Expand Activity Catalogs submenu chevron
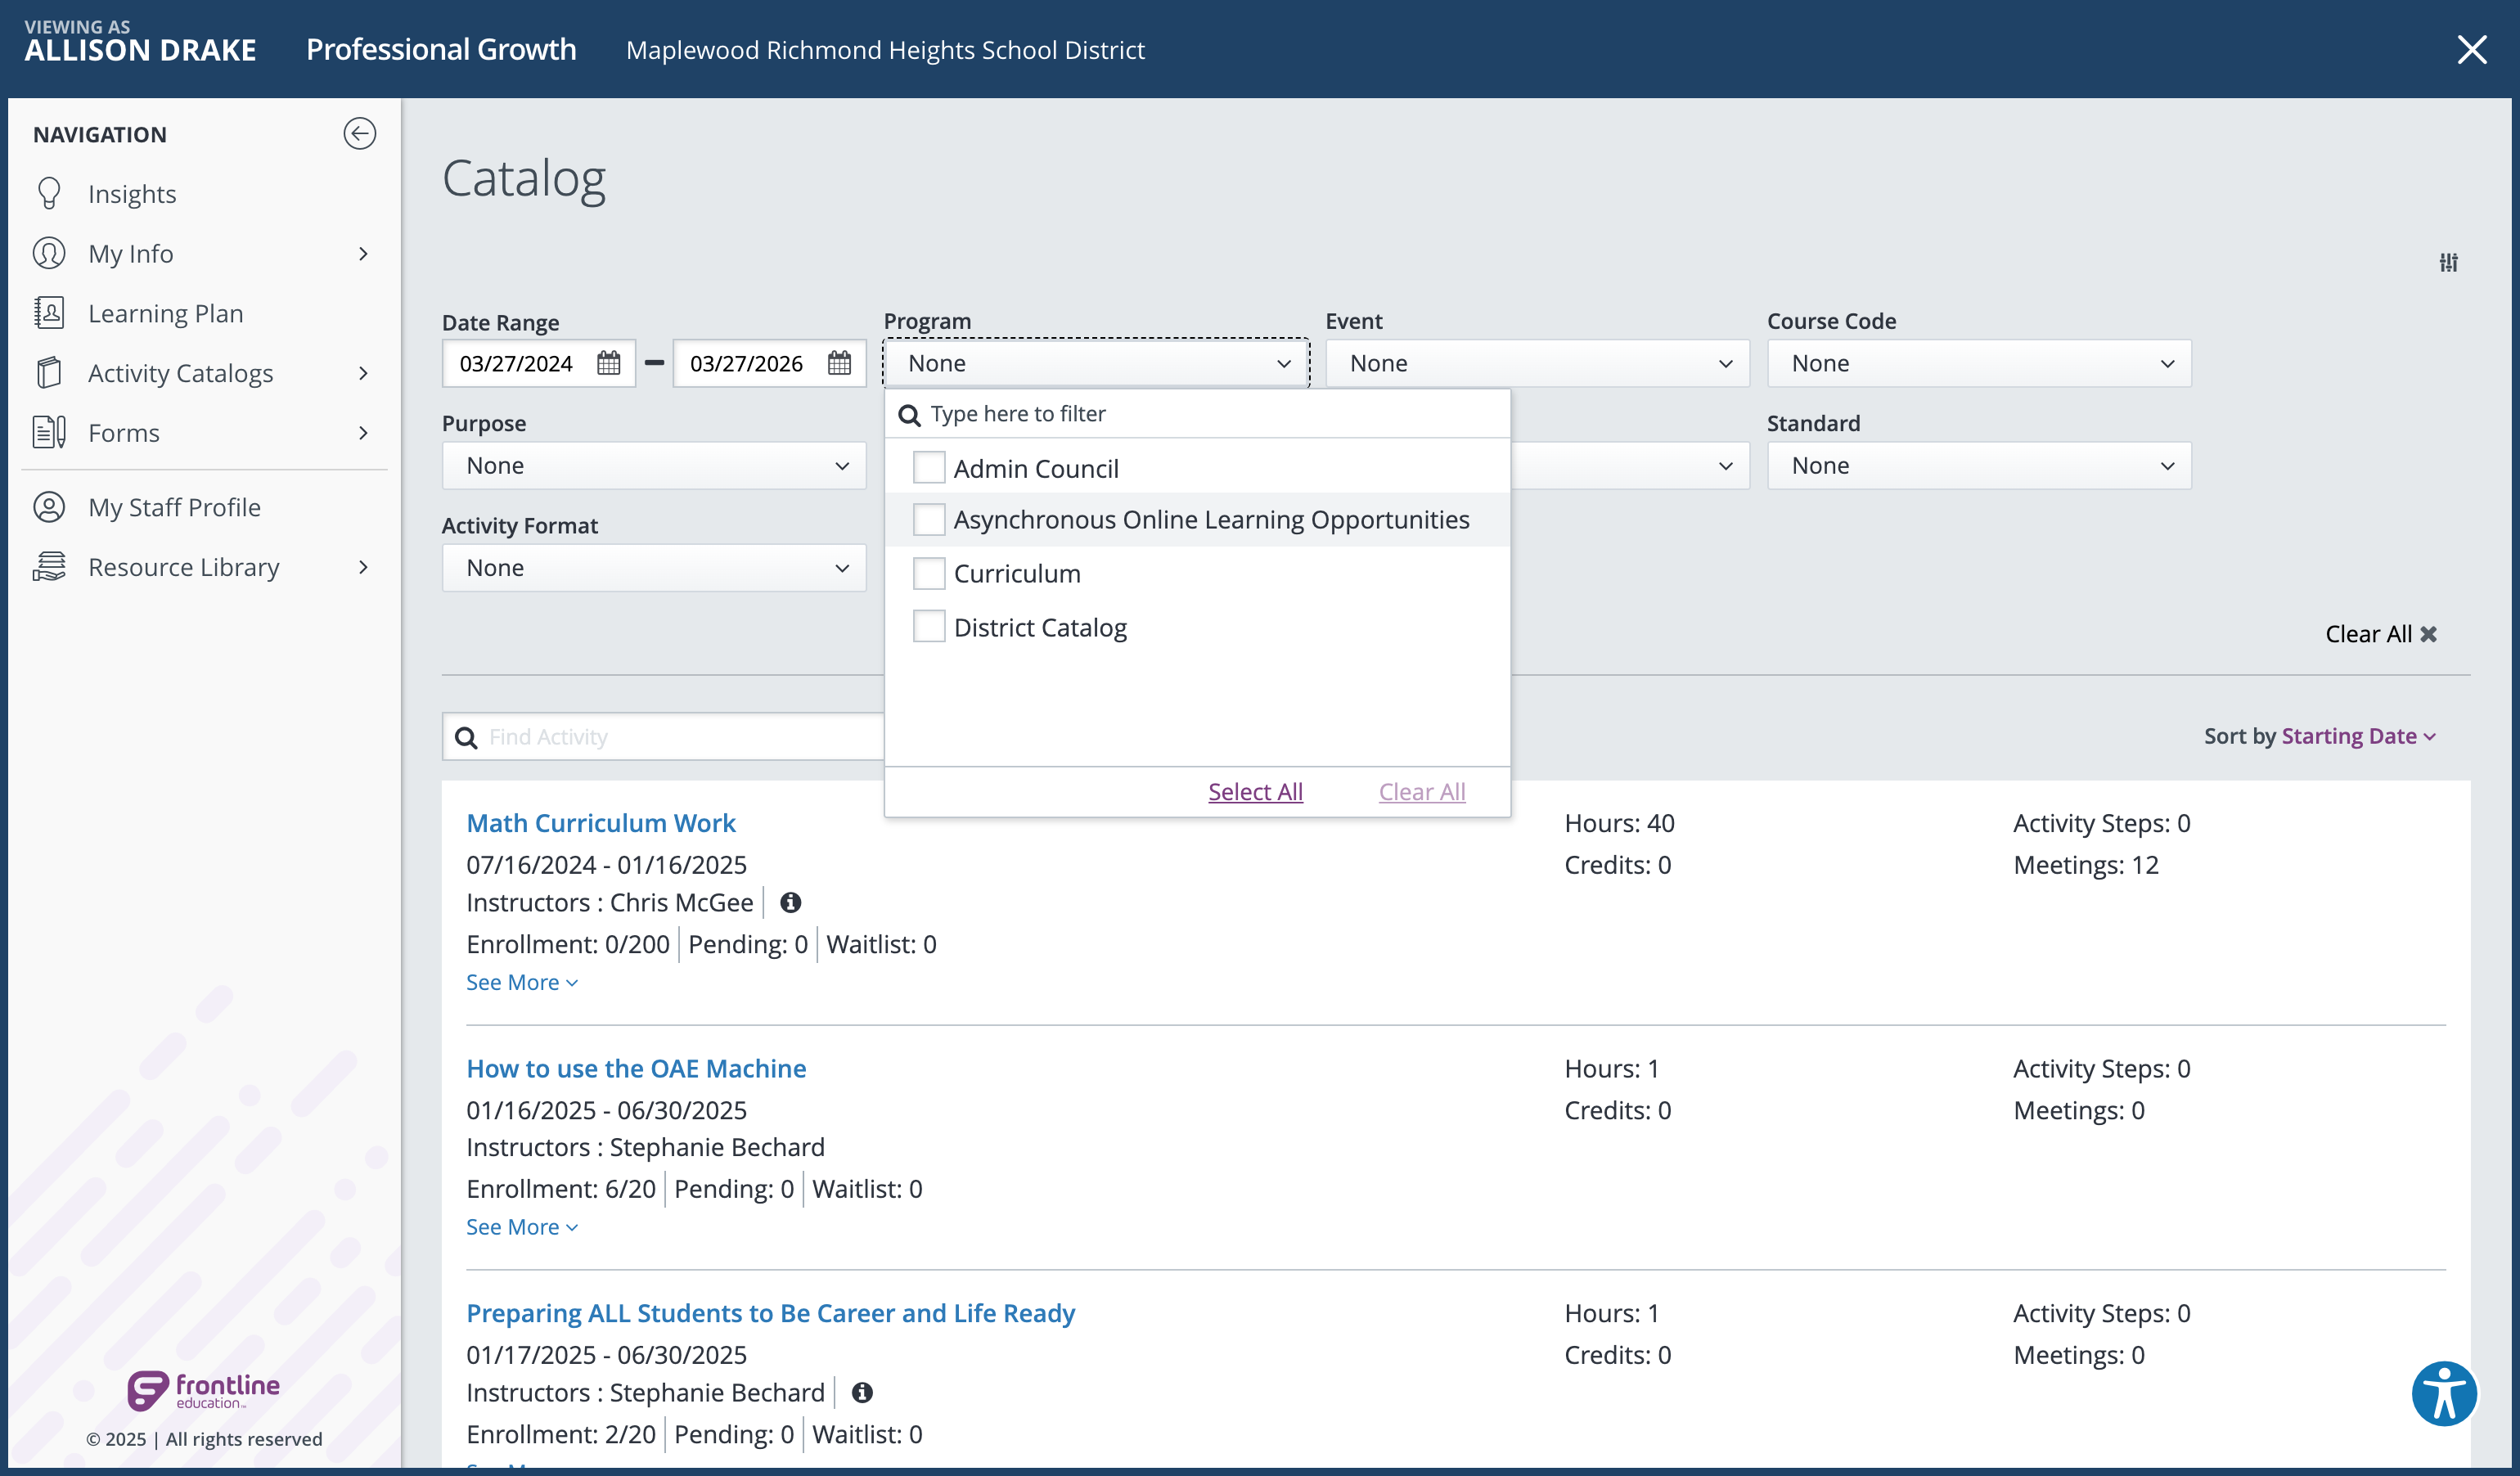 (x=363, y=373)
